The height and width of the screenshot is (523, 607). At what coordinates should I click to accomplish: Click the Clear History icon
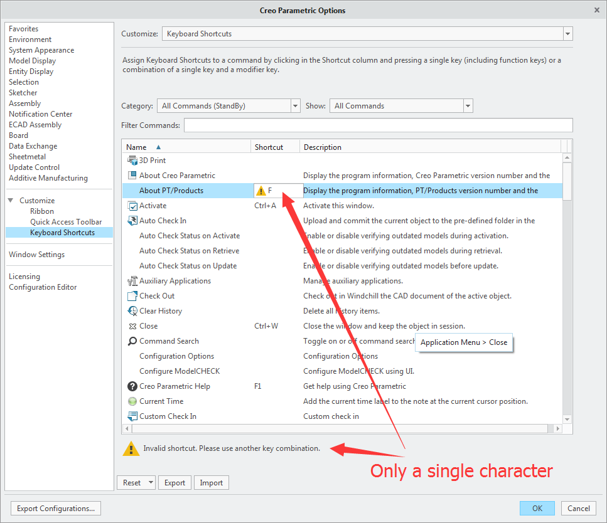coord(132,311)
